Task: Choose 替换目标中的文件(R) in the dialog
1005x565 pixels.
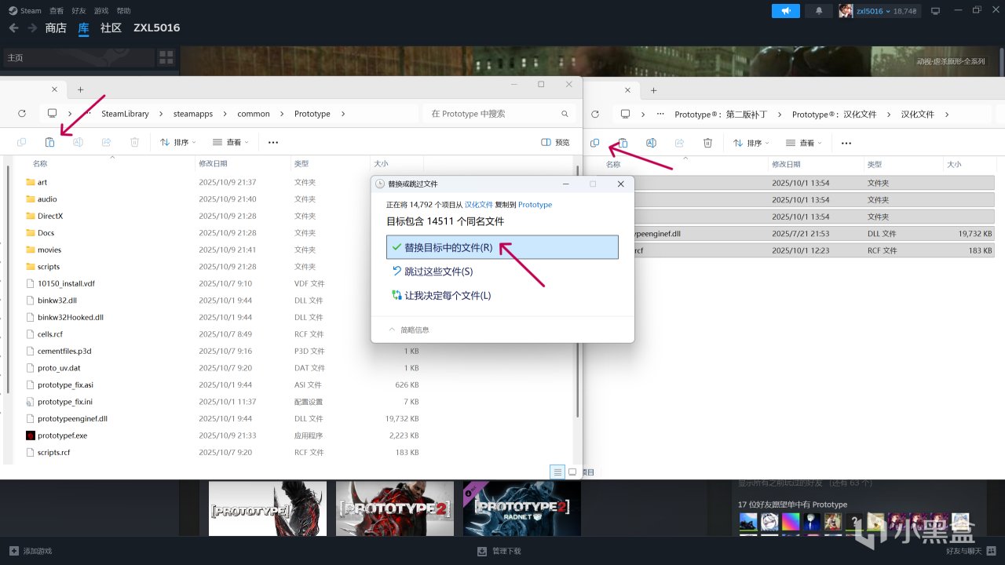Action: (502, 247)
